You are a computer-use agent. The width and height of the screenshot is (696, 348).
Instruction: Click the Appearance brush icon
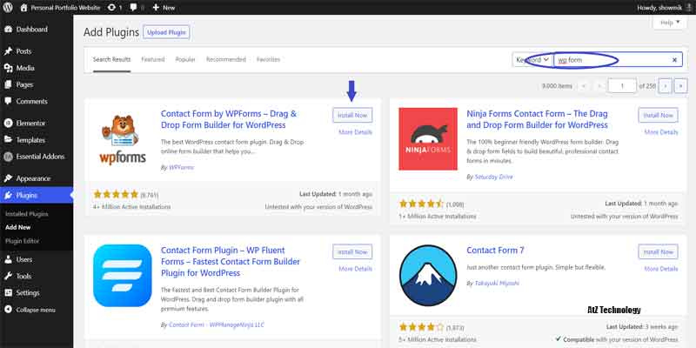click(9, 178)
